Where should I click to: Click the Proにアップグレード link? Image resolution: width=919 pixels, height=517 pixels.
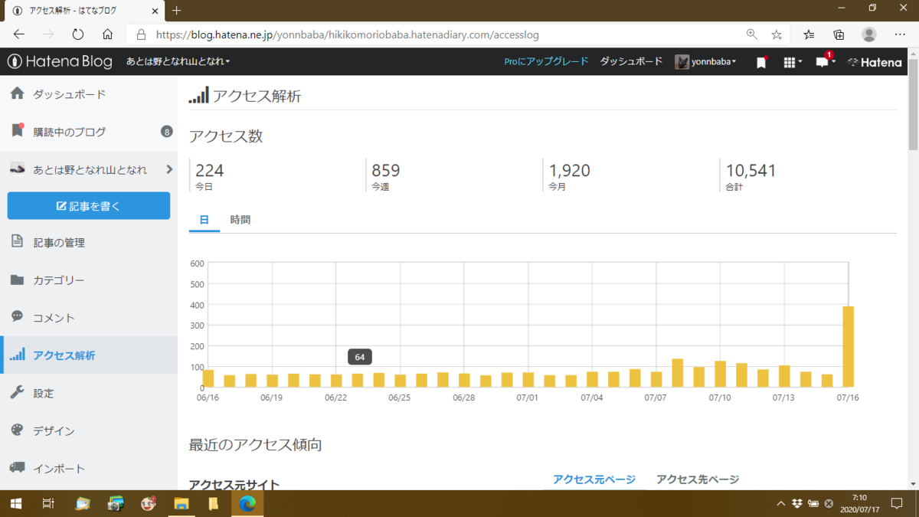point(546,62)
